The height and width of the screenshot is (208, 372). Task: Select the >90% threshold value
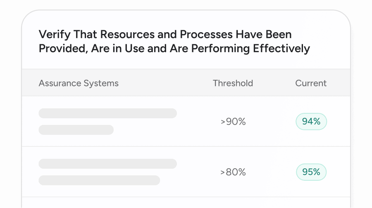[x=233, y=122]
